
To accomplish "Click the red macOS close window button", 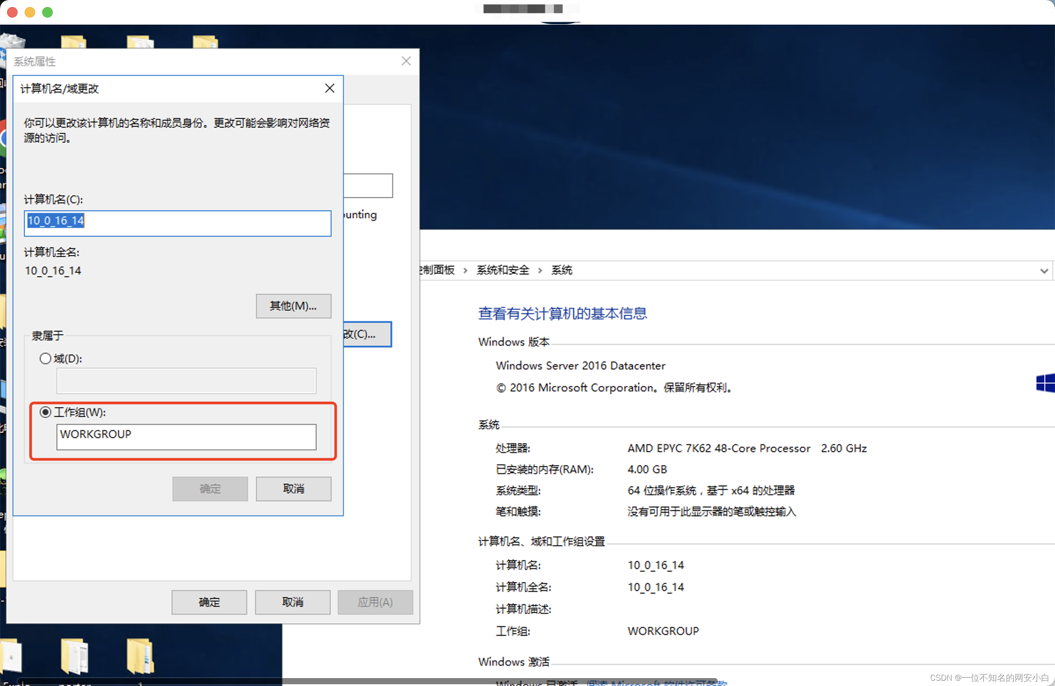I will (12, 12).
